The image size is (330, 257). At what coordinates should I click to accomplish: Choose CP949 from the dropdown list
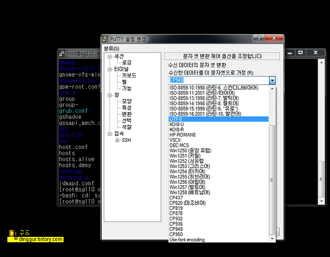coord(219,229)
